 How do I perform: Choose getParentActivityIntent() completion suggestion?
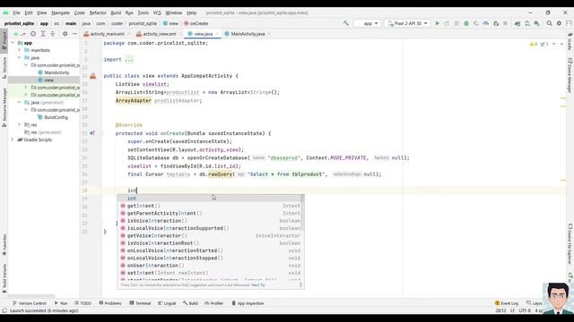pos(211,213)
